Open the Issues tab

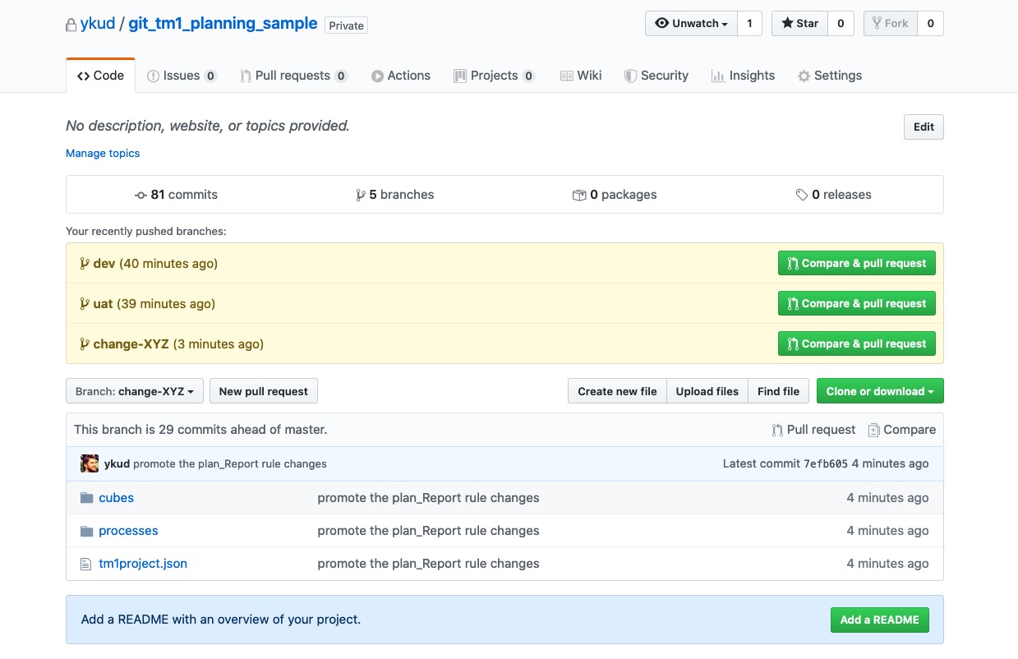(x=182, y=76)
